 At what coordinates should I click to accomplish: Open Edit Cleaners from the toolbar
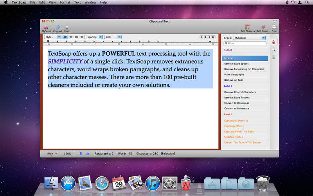(248, 28)
